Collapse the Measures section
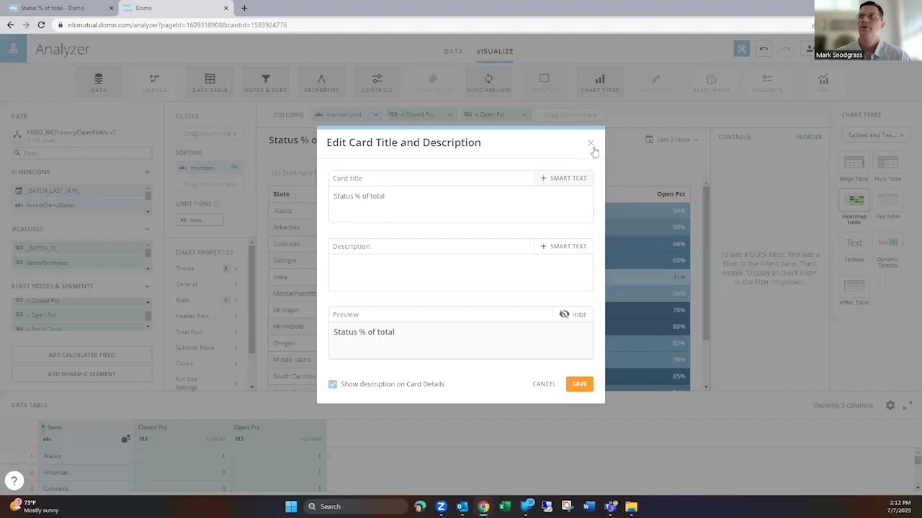The height and width of the screenshot is (518, 922). [x=147, y=230]
